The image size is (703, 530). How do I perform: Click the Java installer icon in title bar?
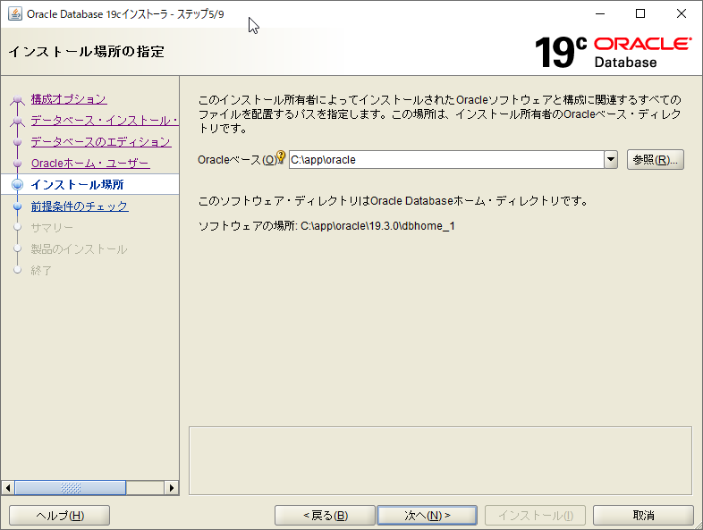15,14
